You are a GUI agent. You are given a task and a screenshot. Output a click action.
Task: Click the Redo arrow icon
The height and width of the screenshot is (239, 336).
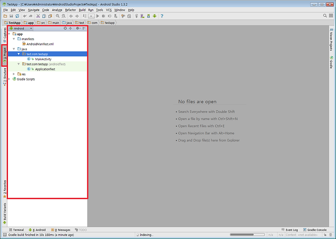pyautogui.click(x=31, y=16)
